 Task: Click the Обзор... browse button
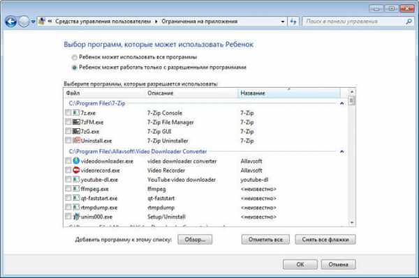pyautogui.click(x=195, y=240)
